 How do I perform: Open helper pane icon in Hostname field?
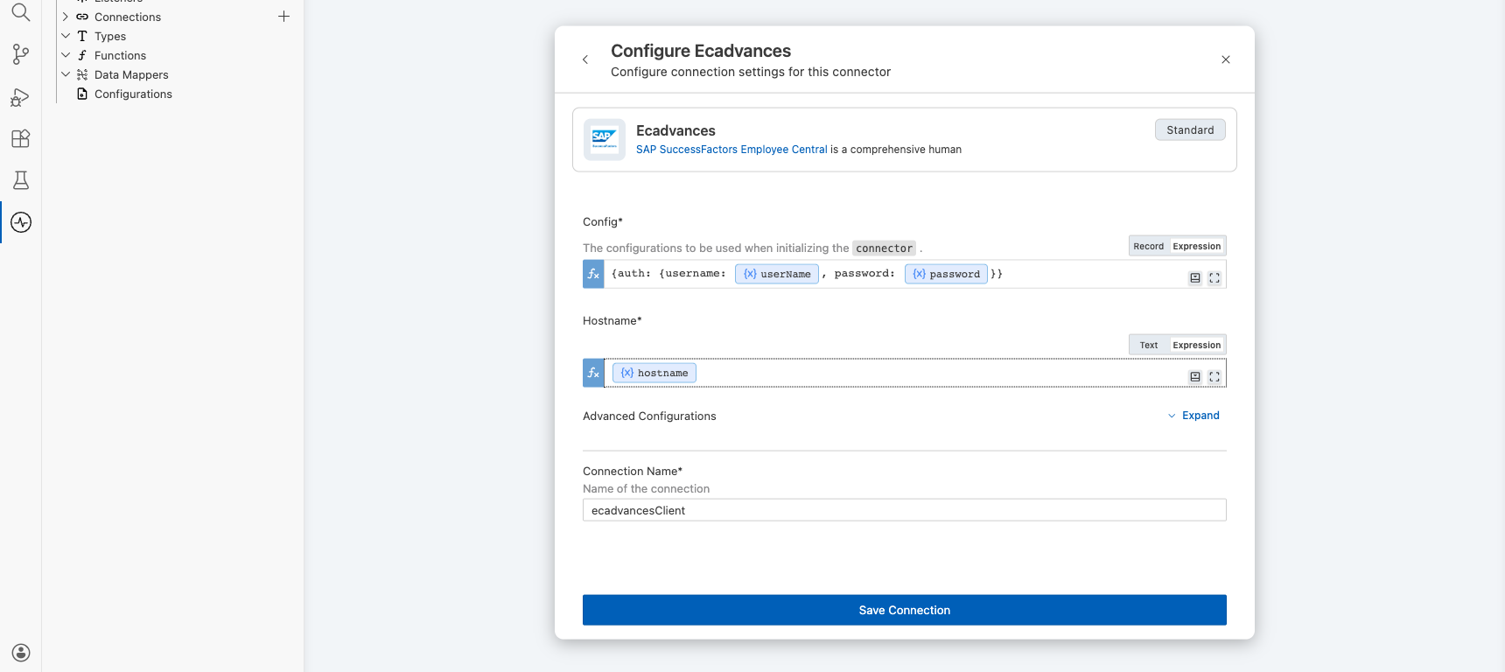click(x=1195, y=376)
